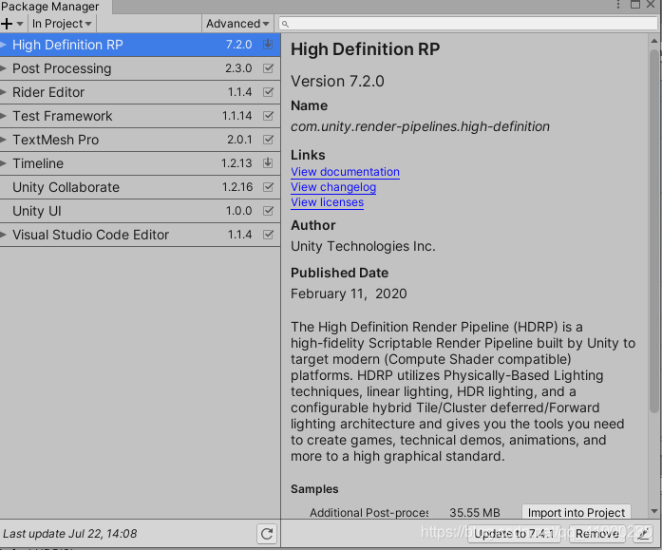Click the Version 7.2.0 text
This screenshot has width=662, height=550.
[337, 81]
